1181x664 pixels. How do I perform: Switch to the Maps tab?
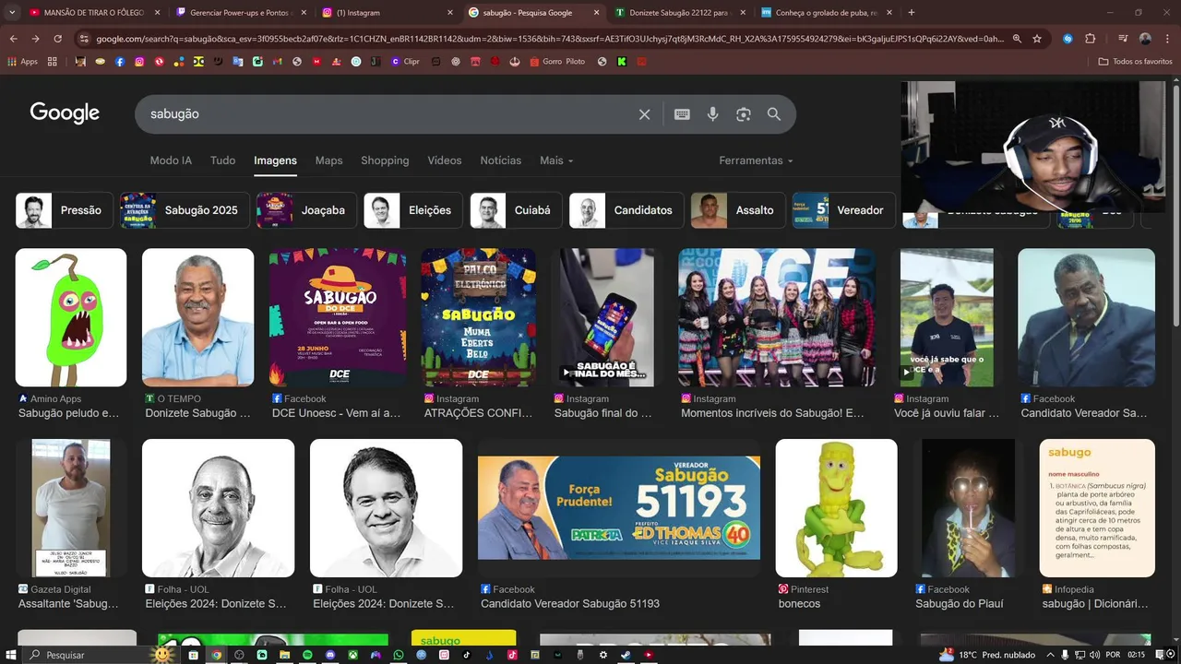coord(328,160)
